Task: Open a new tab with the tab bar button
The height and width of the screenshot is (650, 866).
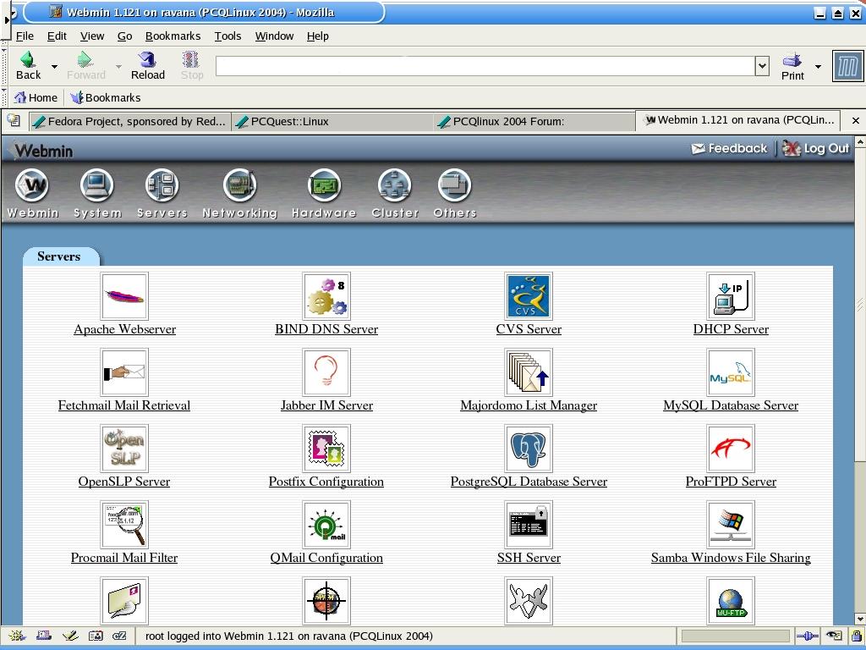Action: pyautogui.click(x=14, y=120)
